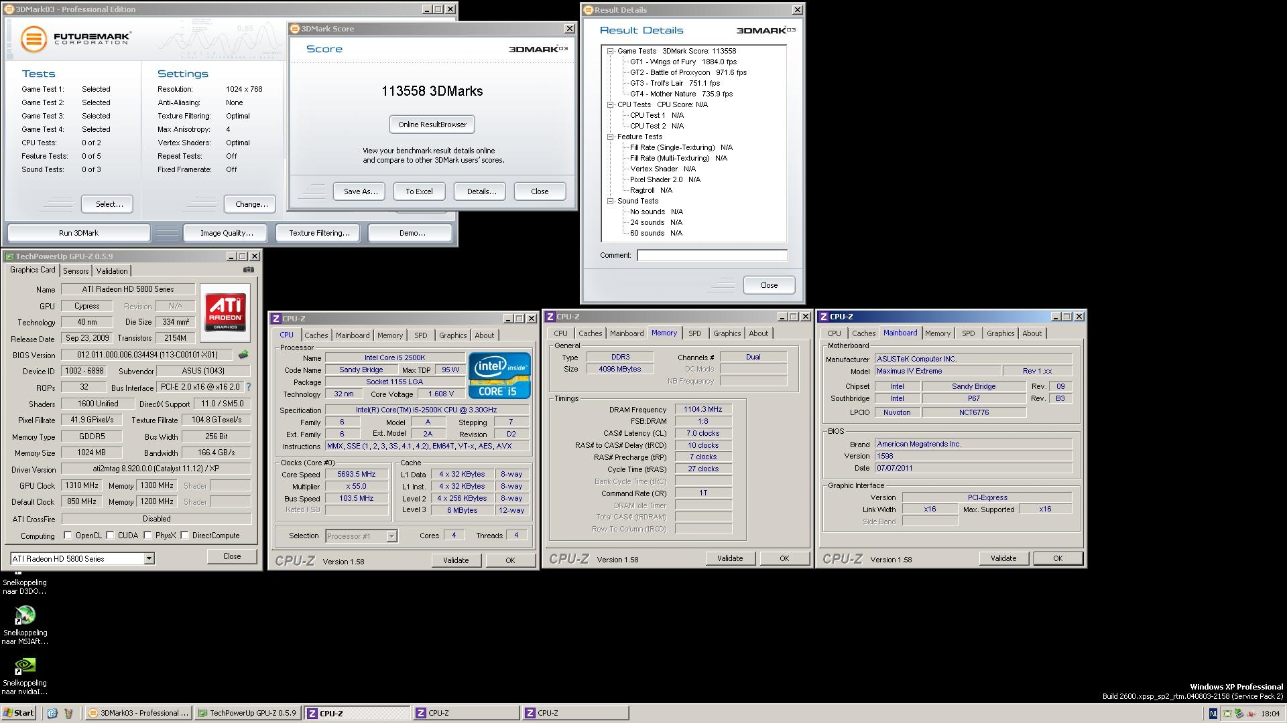Click the Online ResultBrowser button
Image resolution: width=1287 pixels, height=723 pixels.
432,125
